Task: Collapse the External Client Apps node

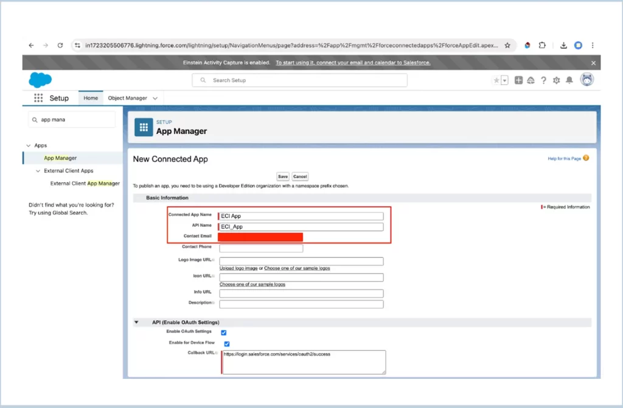Action: [38, 171]
